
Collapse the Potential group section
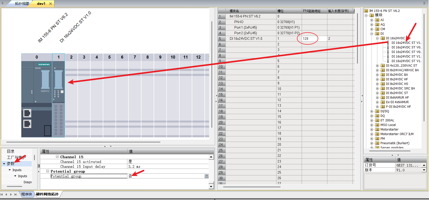(x=48, y=171)
